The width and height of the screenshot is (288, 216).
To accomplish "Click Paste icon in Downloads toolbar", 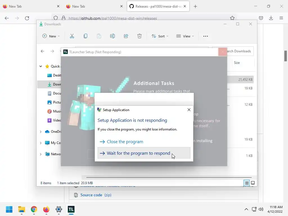I will coord(99,36).
